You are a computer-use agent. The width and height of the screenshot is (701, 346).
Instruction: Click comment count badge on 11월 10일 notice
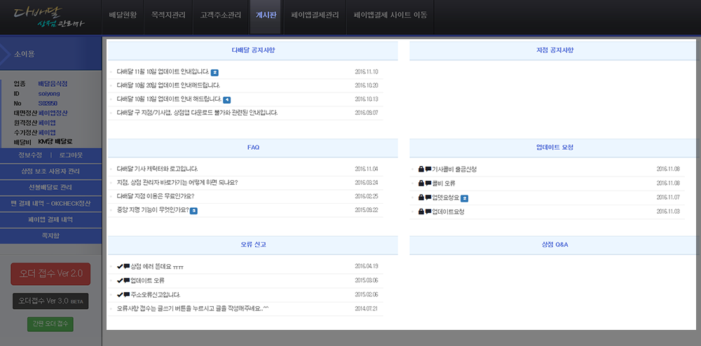215,72
